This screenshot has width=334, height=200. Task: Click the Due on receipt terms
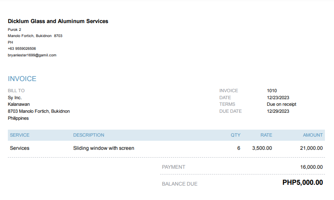click(282, 104)
